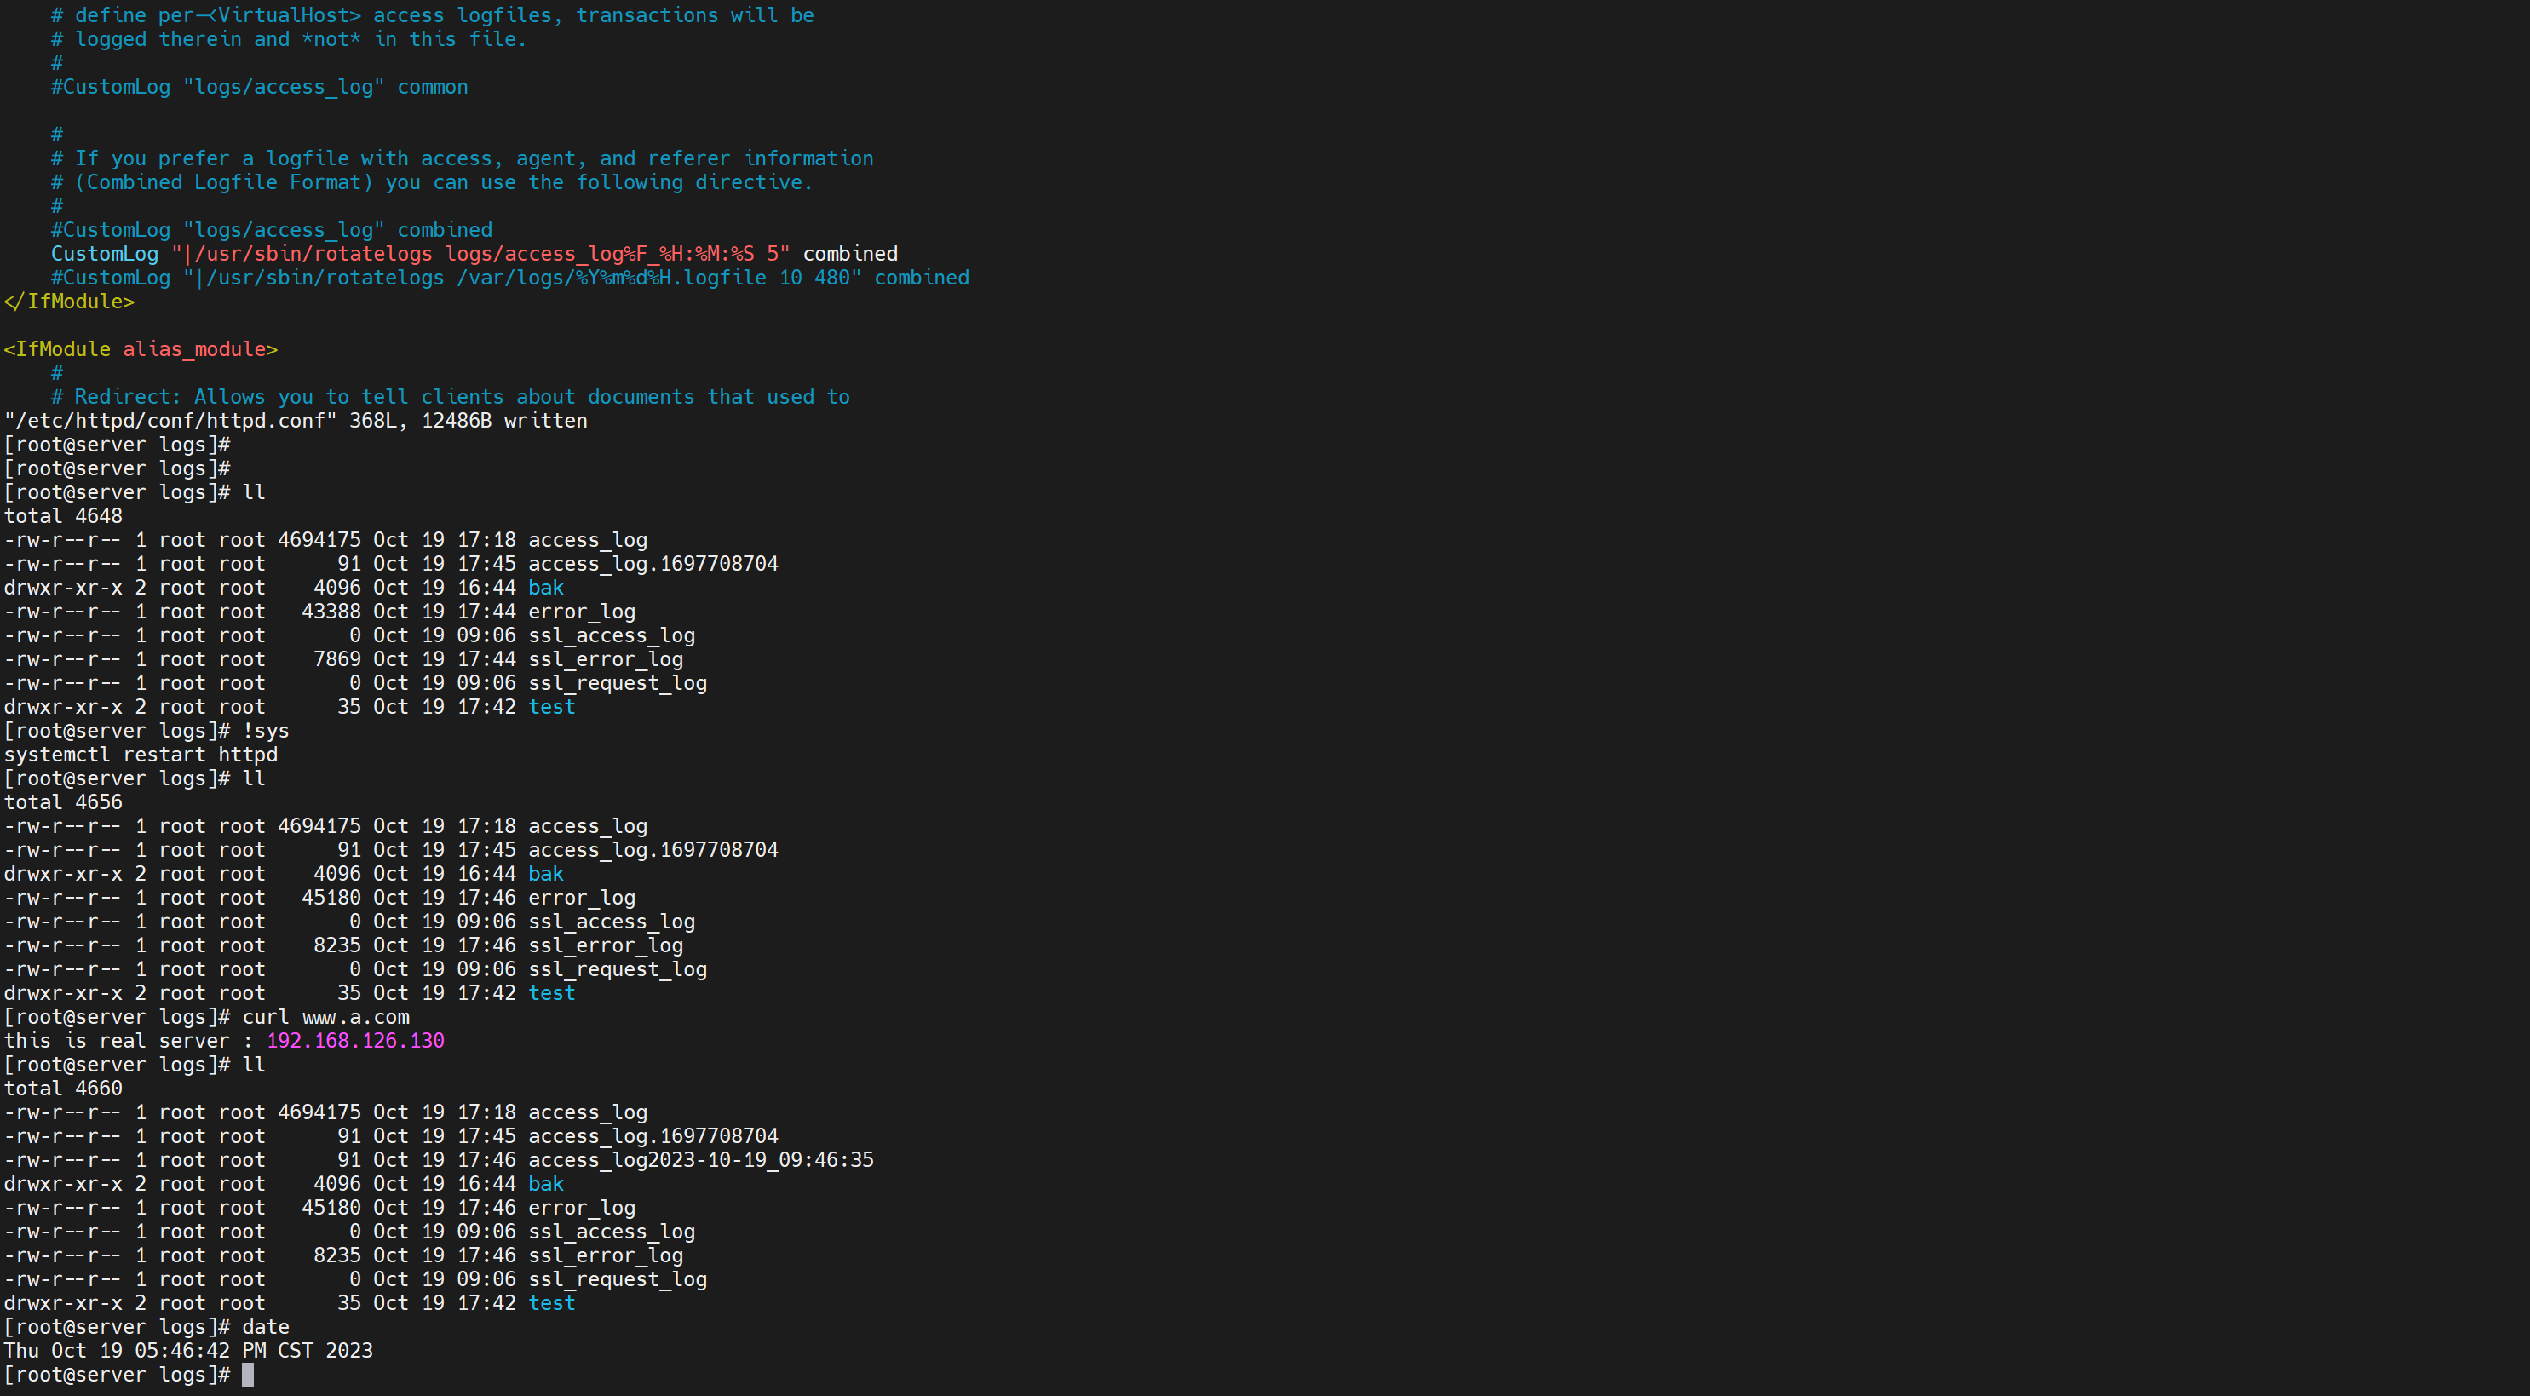This screenshot has width=2530, height=1396.
Task: Click the 'systemctl restart httpd' line
Action: pyautogui.click(x=141, y=754)
